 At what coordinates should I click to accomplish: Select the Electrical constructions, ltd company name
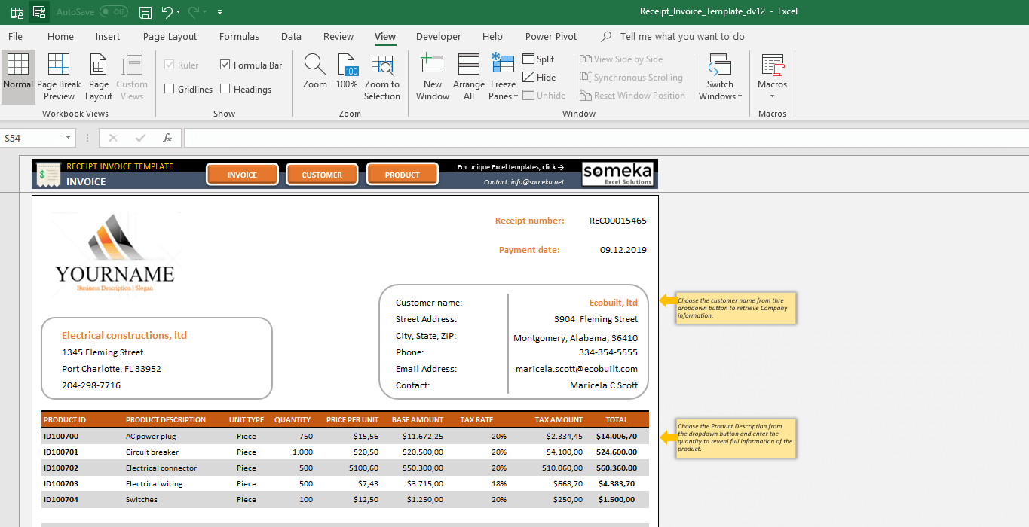point(124,335)
